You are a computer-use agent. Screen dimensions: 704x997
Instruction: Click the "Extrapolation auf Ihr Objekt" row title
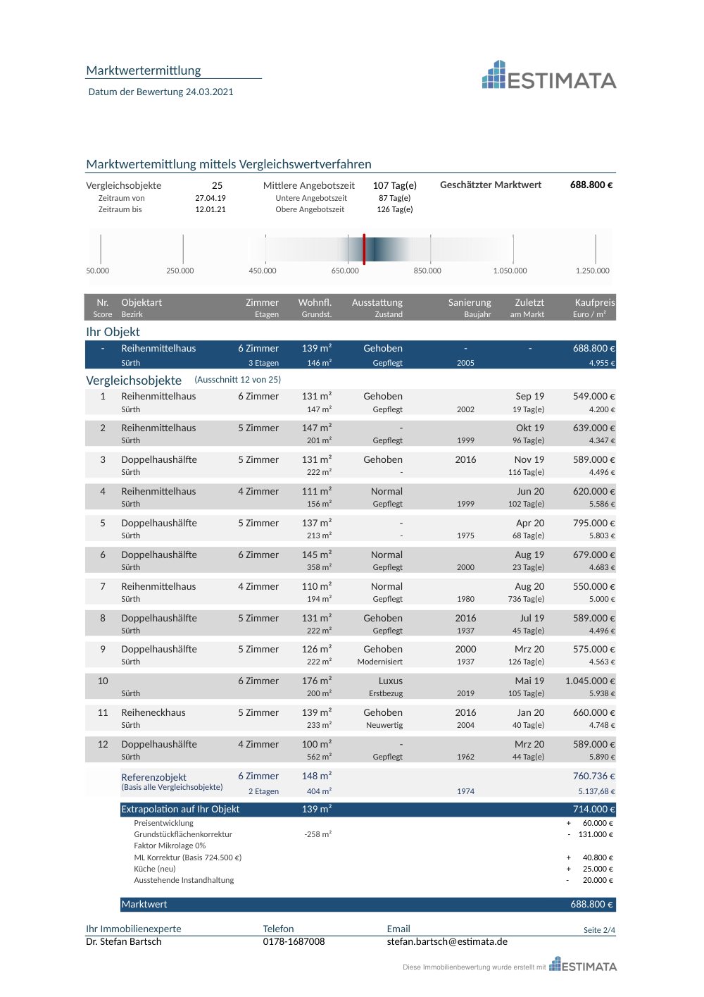point(180,810)
